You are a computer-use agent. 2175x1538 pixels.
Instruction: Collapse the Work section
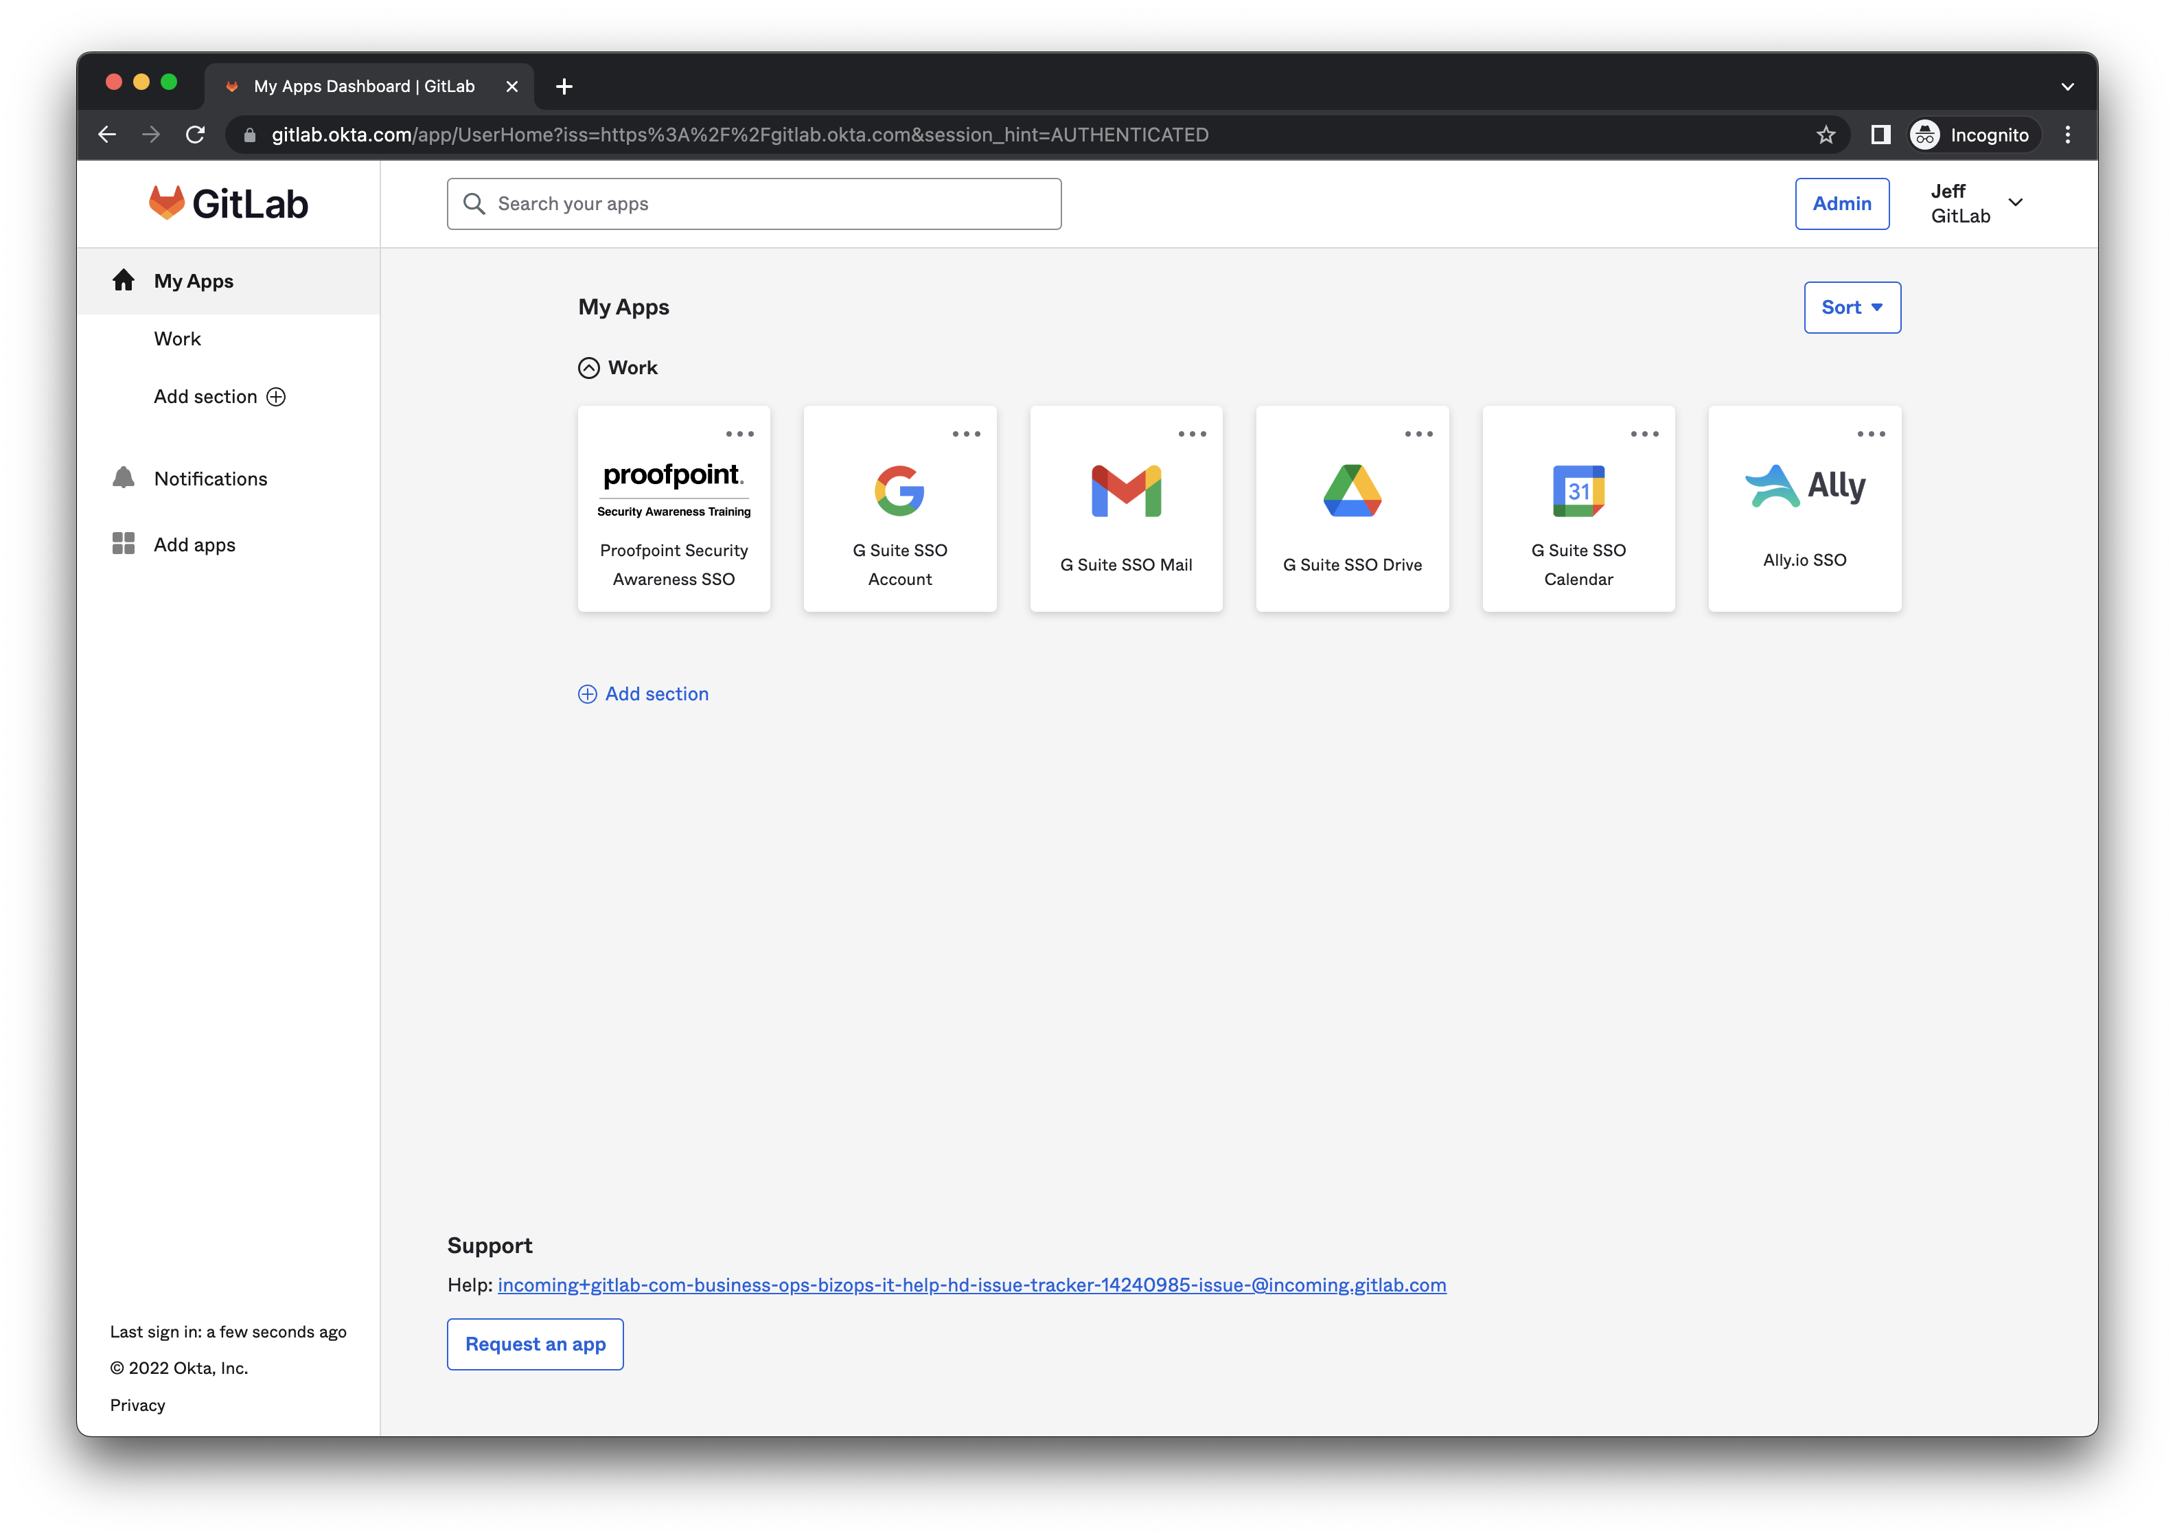pos(588,368)
